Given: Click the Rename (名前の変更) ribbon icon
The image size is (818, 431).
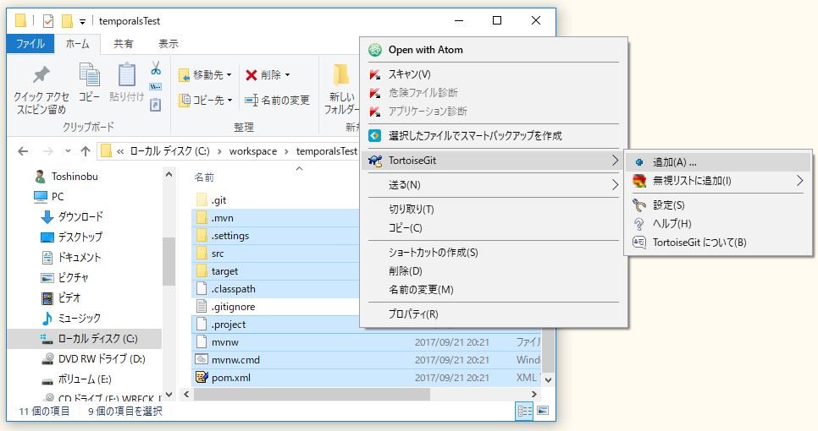Looking at the screenshot, I should click(251, 100).
